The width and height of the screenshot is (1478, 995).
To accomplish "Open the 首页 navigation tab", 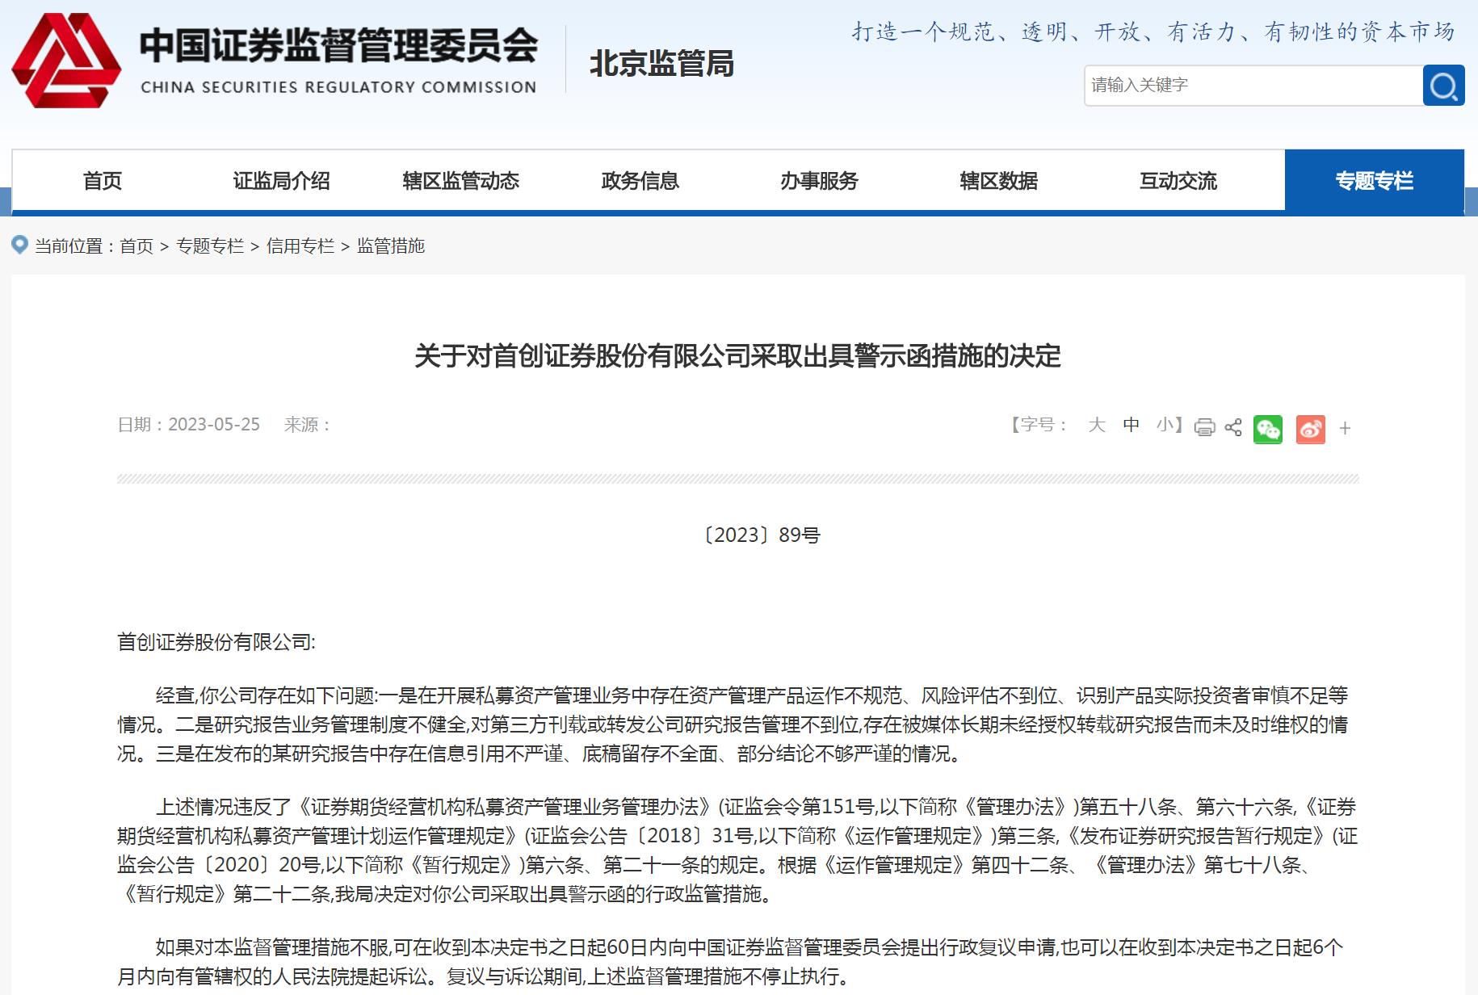I will point(103,181).
